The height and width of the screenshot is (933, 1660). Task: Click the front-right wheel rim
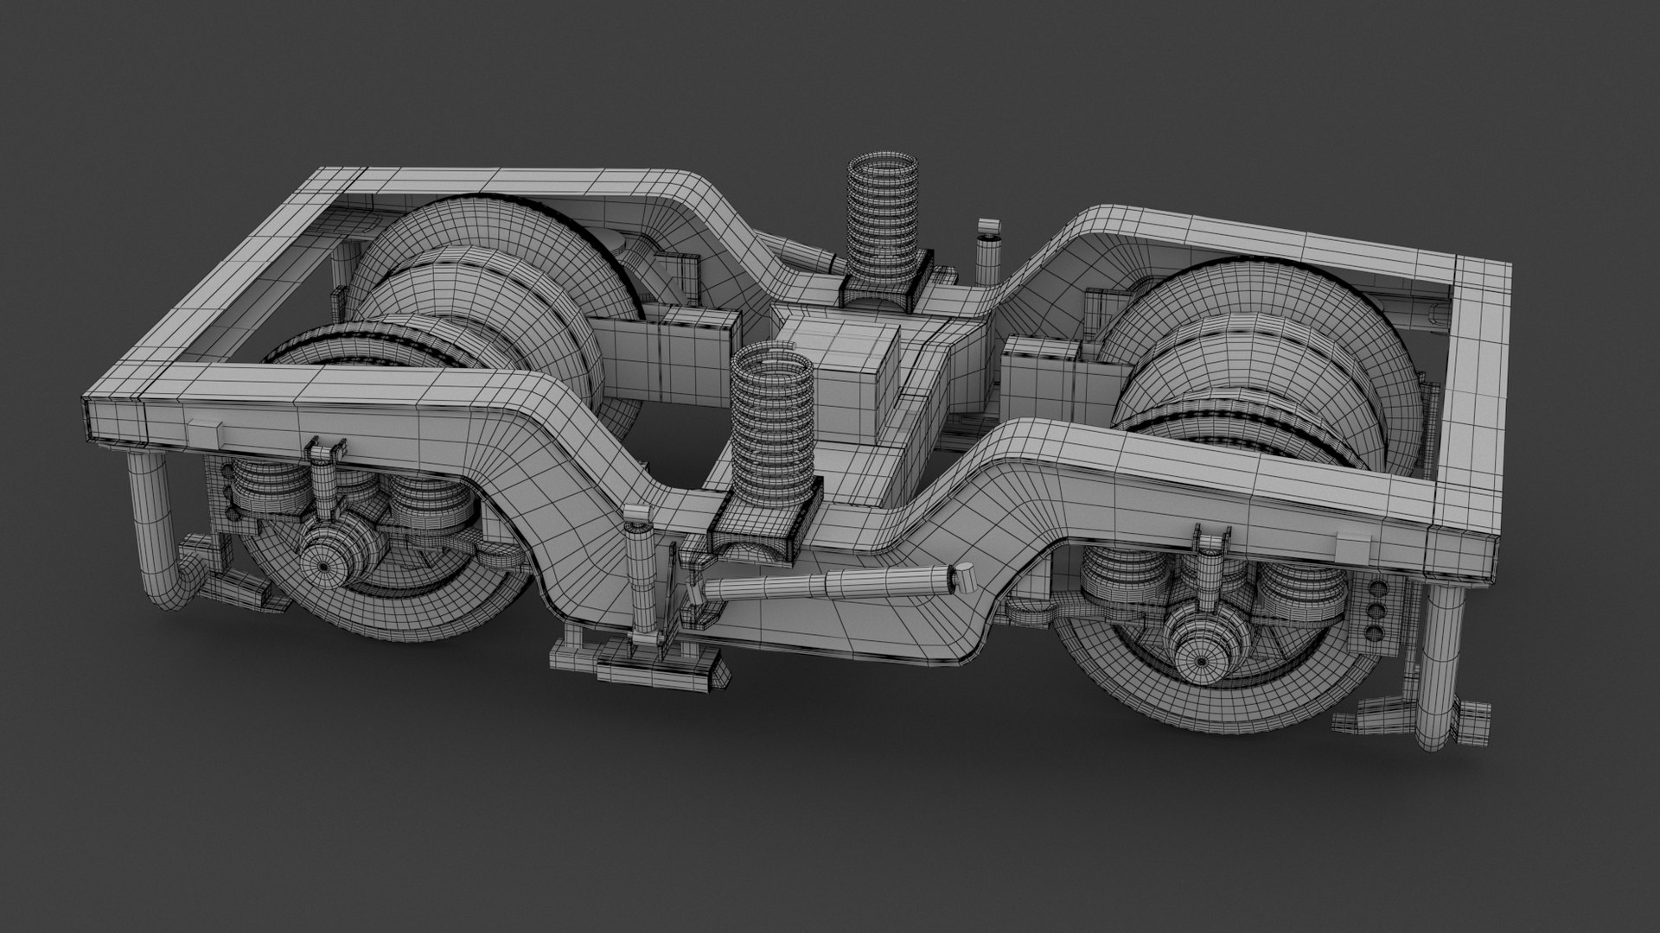pos(1245,713)
